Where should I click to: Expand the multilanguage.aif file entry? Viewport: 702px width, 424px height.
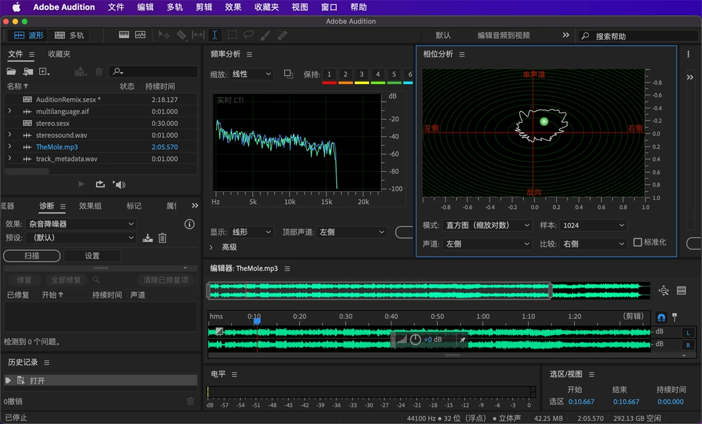(x=9, y=111)
